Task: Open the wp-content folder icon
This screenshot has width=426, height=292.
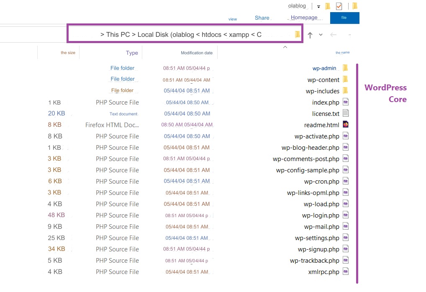Action: click(345, 79)
